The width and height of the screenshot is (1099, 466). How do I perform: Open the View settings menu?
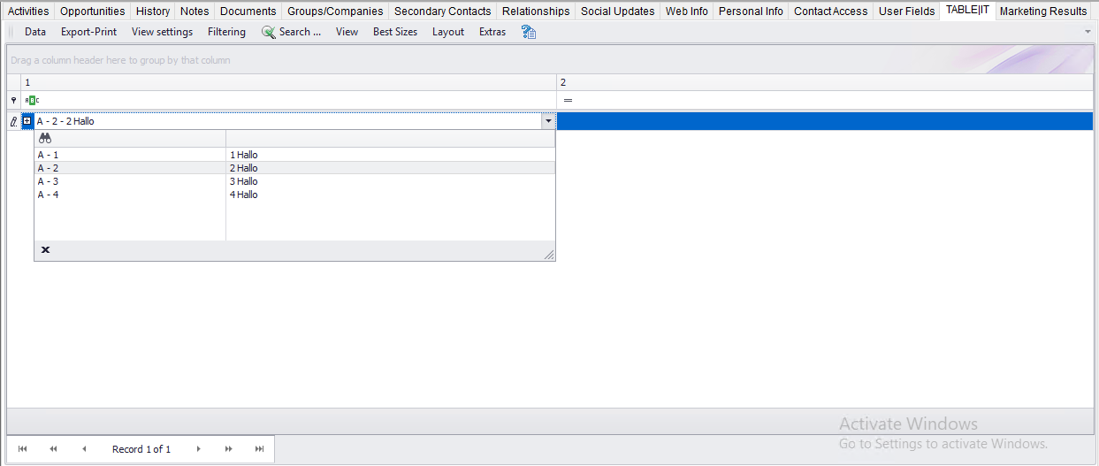tap(162, 32)
